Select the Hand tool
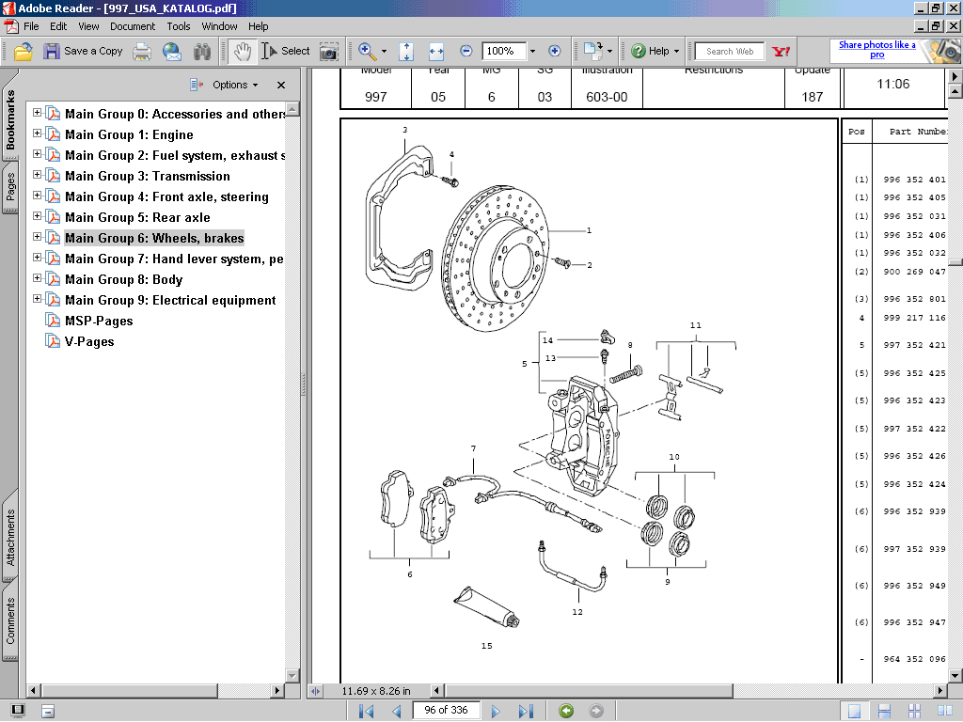Screen dimensions: 963x722 (x=243, y=52)
